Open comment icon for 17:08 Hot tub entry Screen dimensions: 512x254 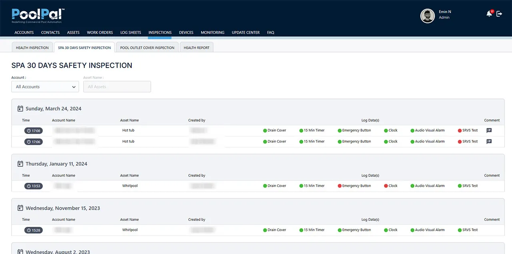tap(489, 130)
